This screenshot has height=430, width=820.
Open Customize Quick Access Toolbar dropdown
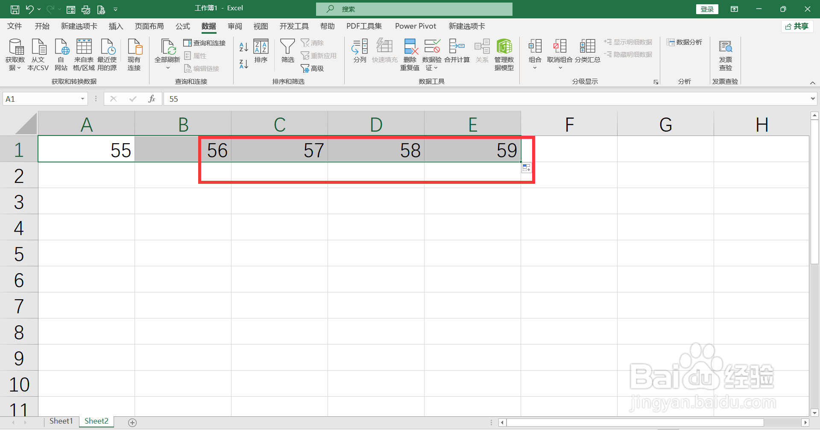click(115, 9)
